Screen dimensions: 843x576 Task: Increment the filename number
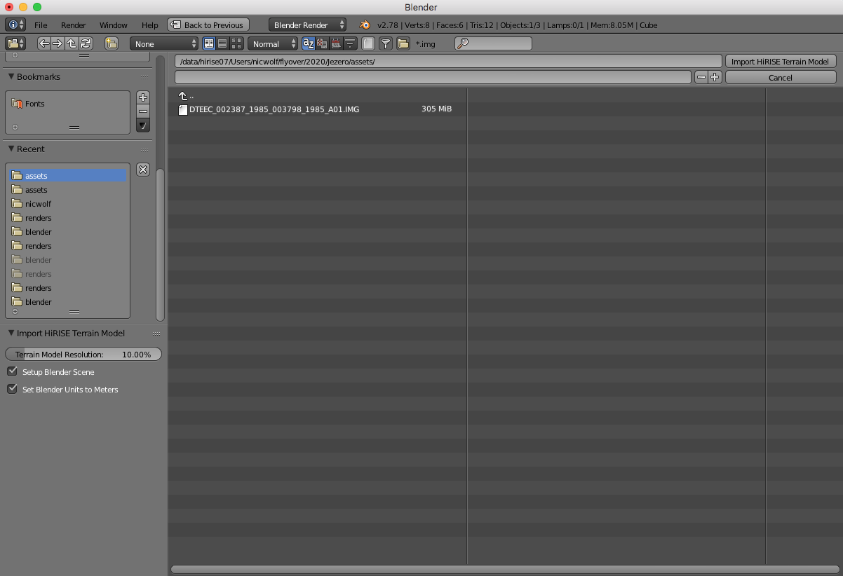point(715,77)
